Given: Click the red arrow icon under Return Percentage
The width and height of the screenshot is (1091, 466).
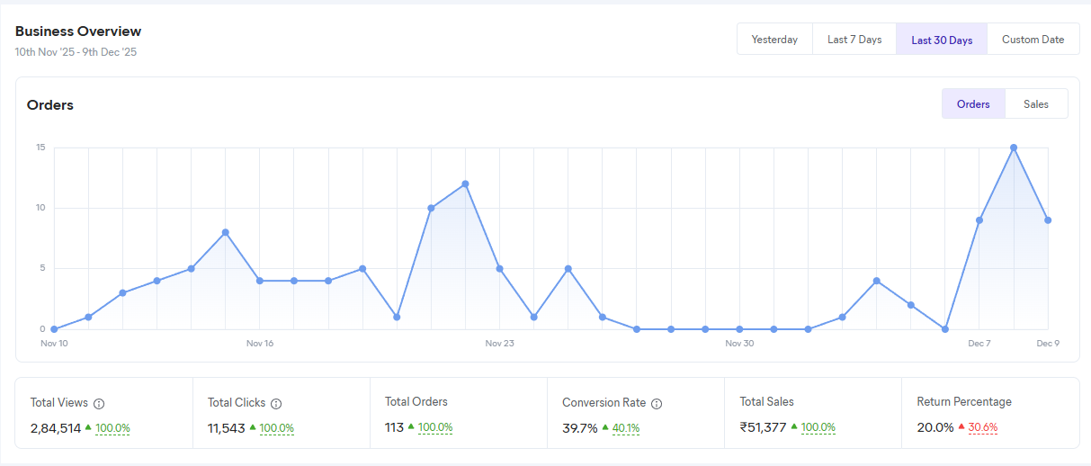Looking at the screenshot, I should (x=961, y=426).
